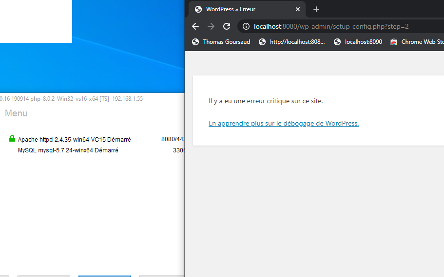
Task: Open Thomas Goursaud bookmark
Action: (x=221, y=42)
